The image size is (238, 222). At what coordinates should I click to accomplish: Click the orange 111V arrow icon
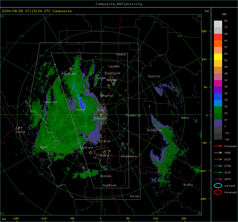point(218,159)
